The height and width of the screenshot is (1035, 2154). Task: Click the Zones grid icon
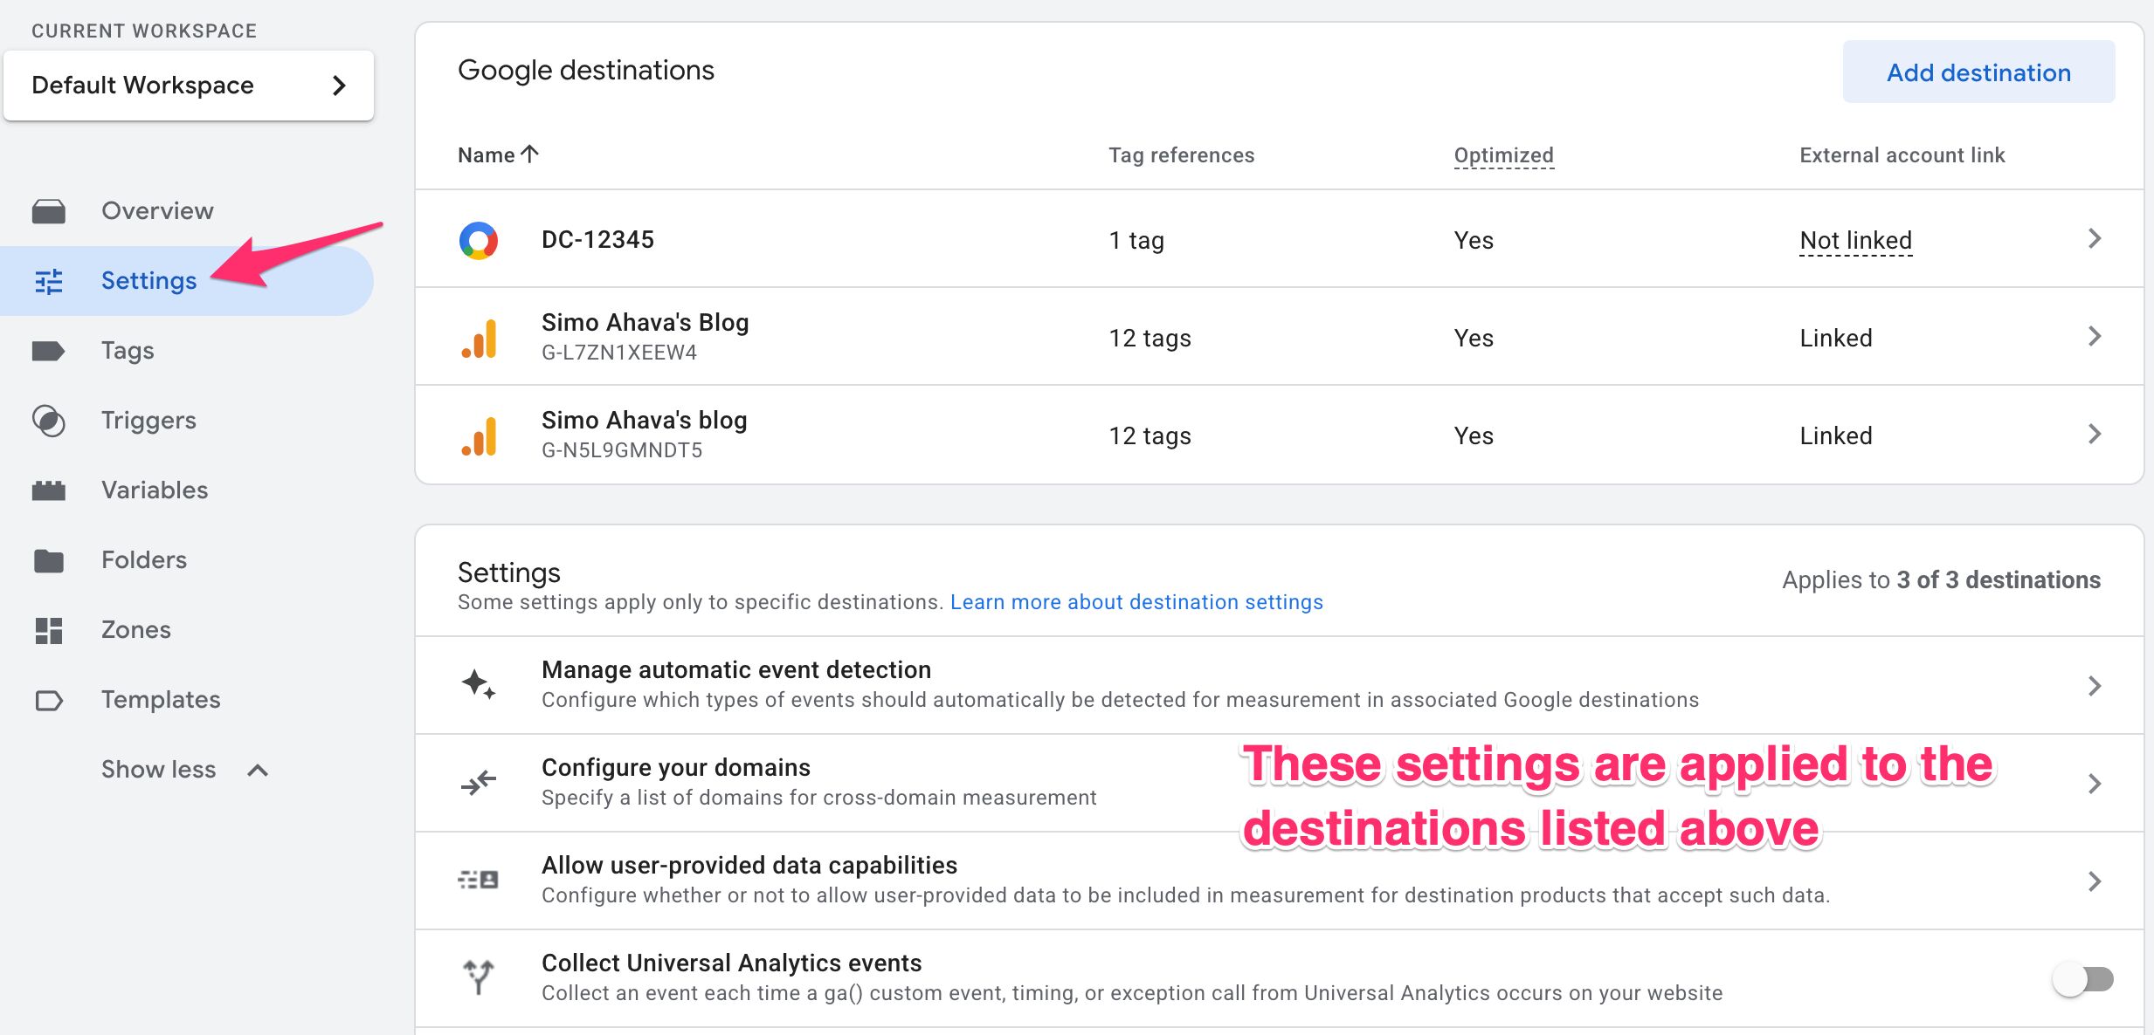pyautogui.click(x=49, y=630)
